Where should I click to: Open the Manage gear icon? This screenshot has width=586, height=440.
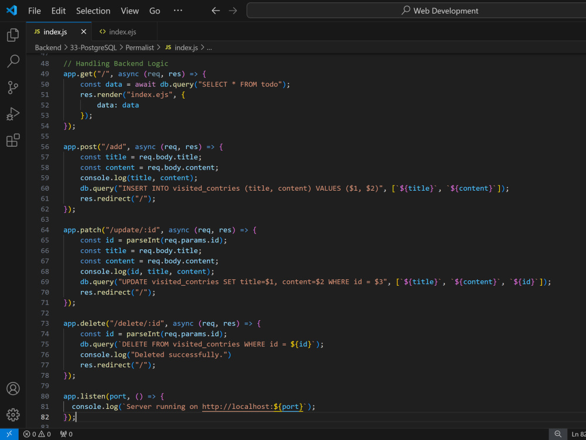13,415
